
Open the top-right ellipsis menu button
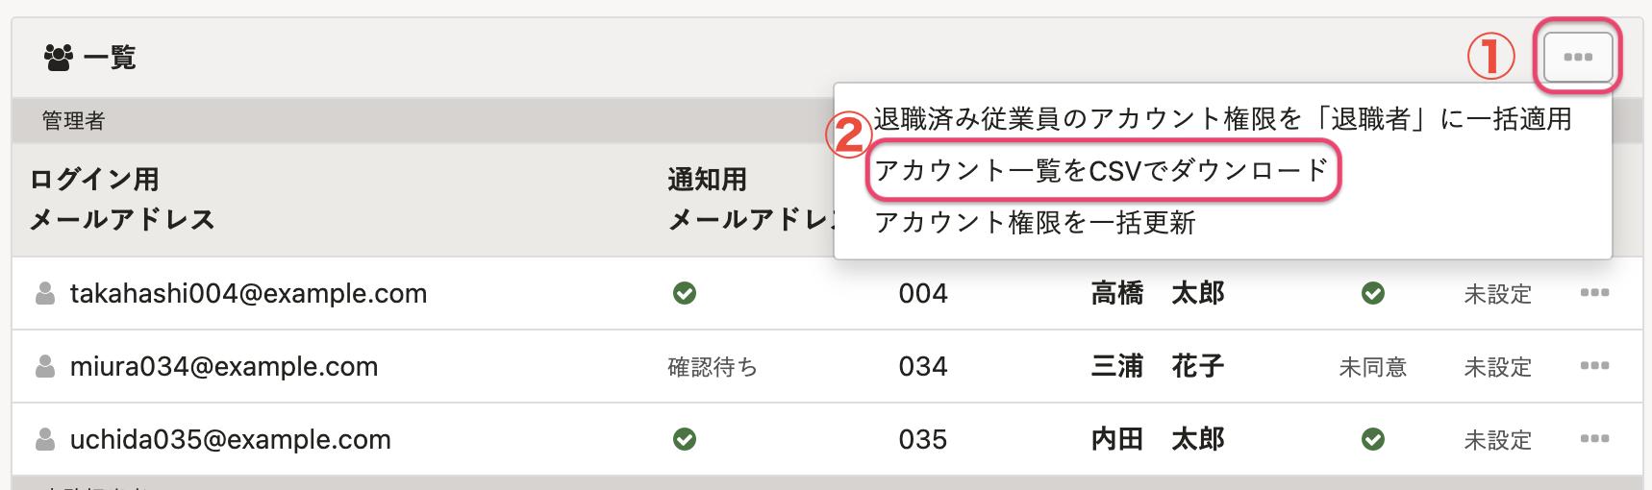point(1578,57)
